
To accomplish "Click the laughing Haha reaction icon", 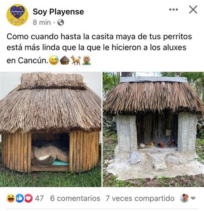I will pos(11,198).
